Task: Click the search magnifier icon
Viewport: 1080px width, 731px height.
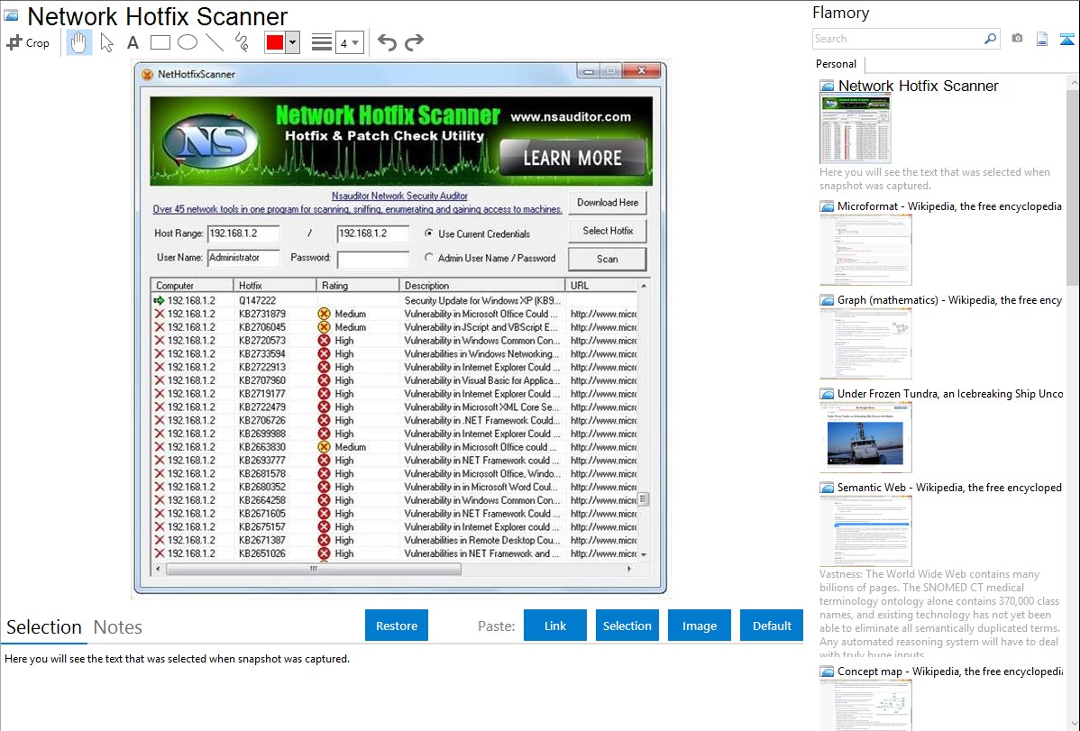Action: 990,39
